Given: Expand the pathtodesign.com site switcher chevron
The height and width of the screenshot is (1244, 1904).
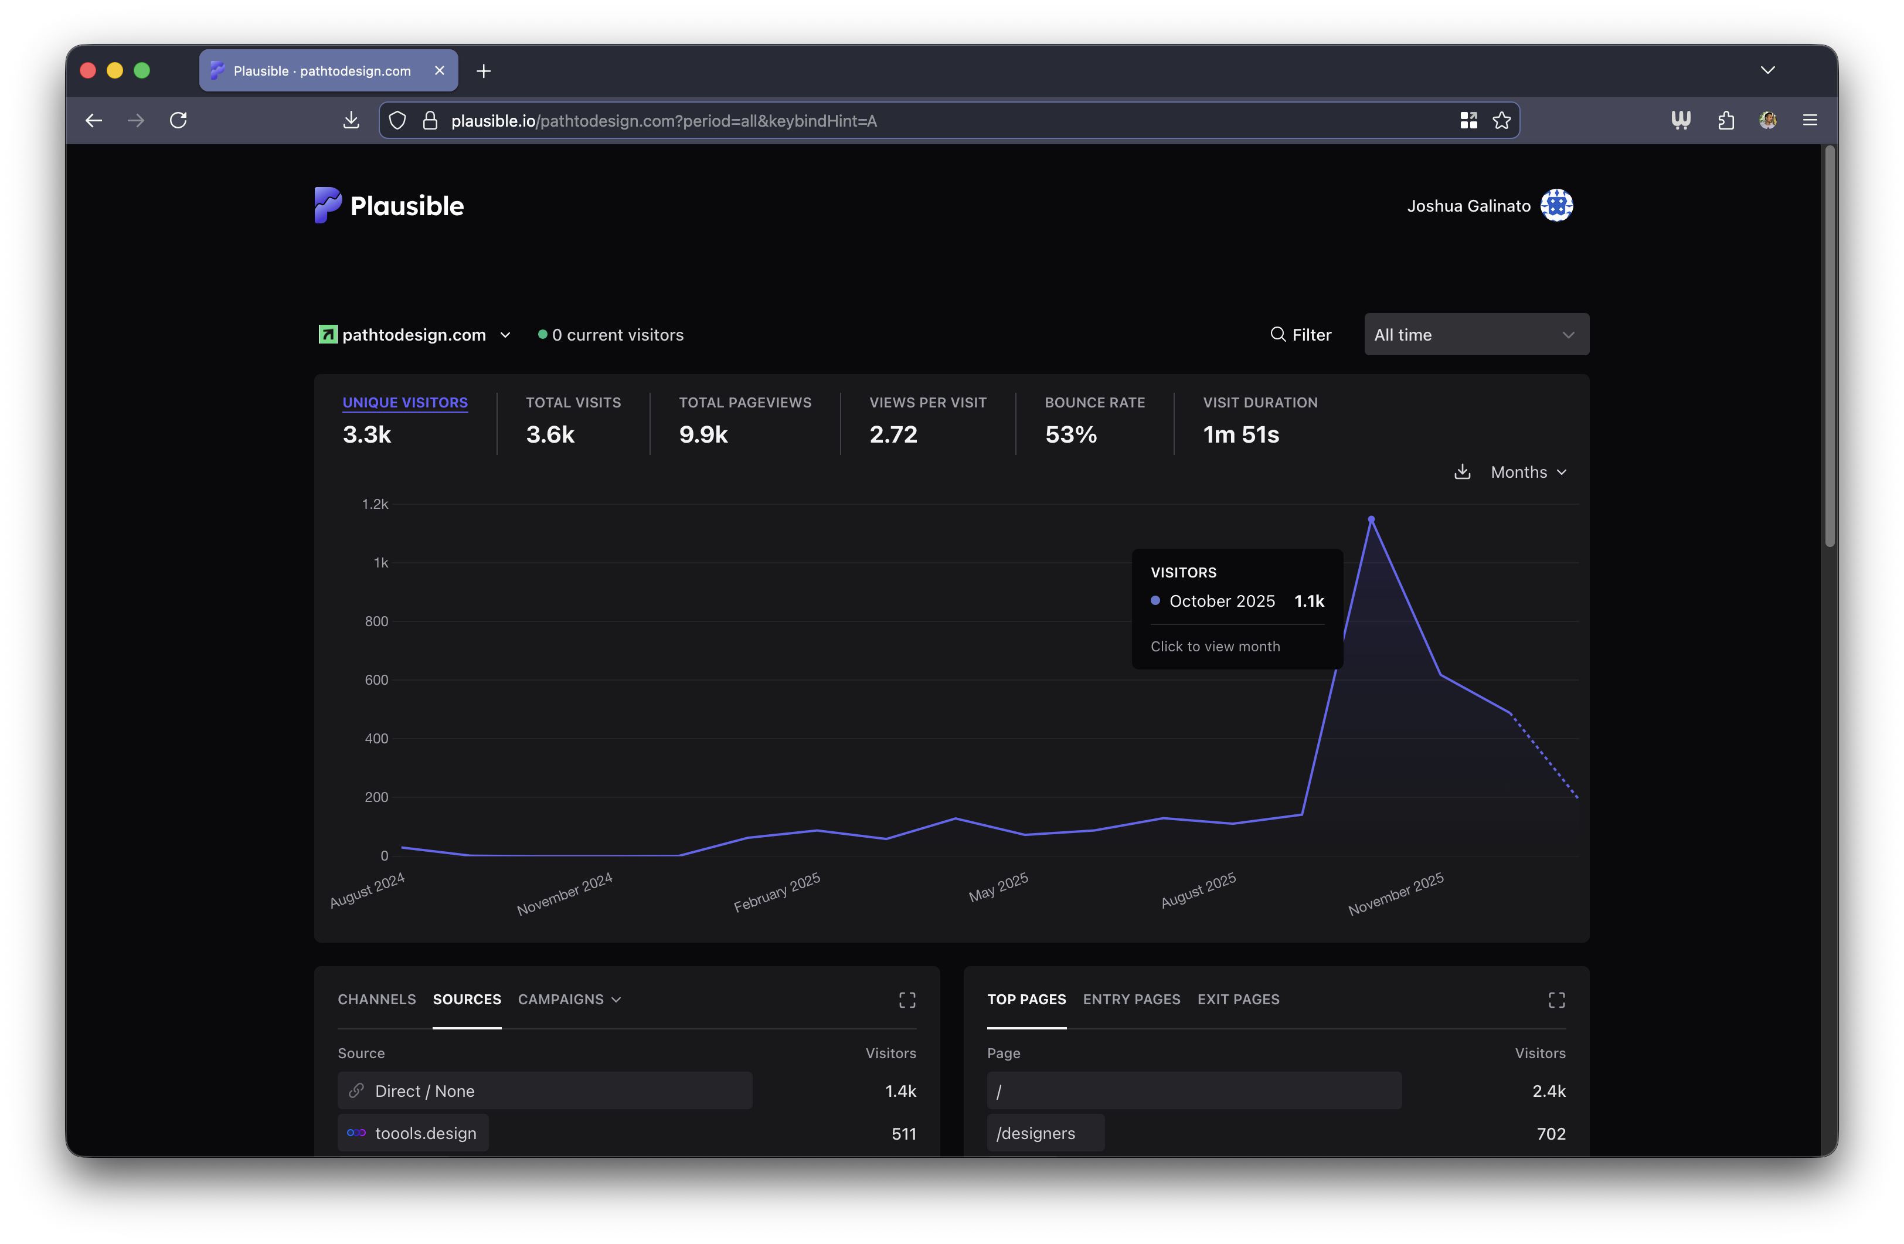Looking at the screenshot, I should pyautogui.click(x=505, y=335).
